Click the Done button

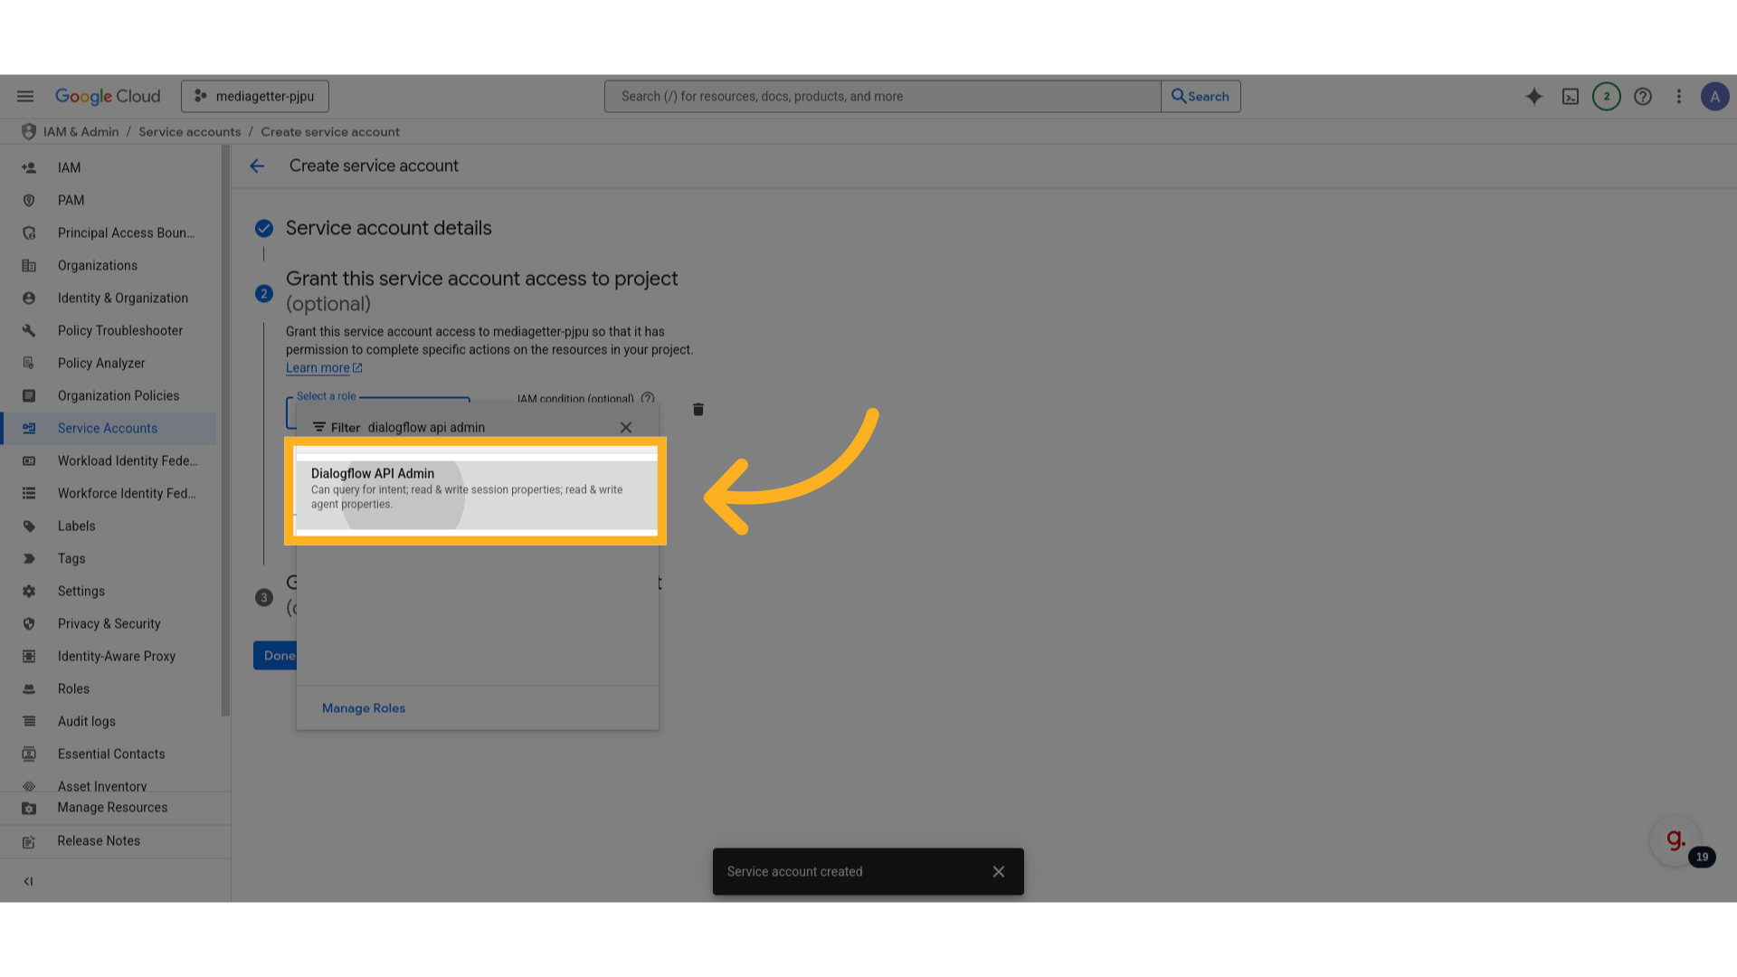(276, 656)
